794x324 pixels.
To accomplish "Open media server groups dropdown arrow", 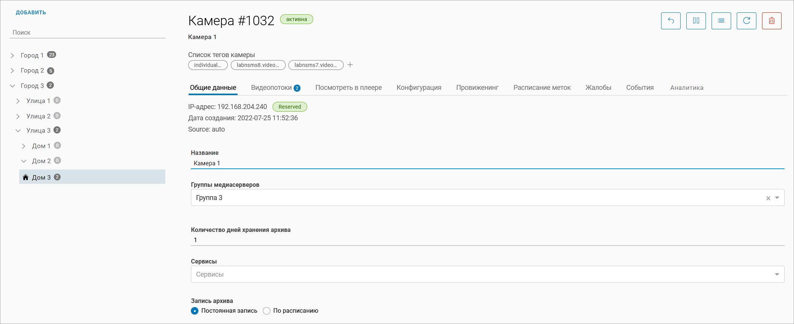I will [777, 198].
